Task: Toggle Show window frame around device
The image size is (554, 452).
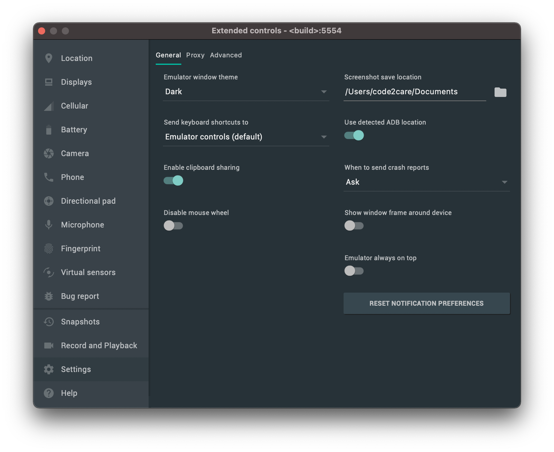Action: pos(354,226)
